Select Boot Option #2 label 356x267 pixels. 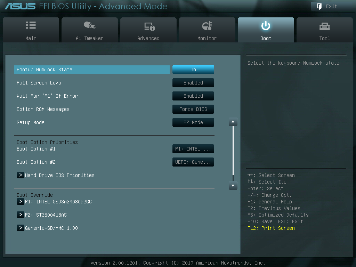point(36,162)
